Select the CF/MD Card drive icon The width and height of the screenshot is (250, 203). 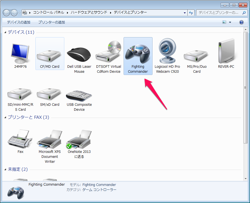pyautogui.click(x=49, y=56)
